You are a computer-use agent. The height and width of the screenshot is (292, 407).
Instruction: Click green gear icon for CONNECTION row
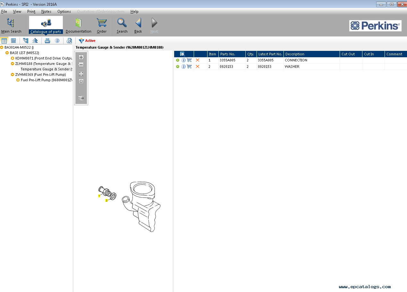tap(178, 60)
